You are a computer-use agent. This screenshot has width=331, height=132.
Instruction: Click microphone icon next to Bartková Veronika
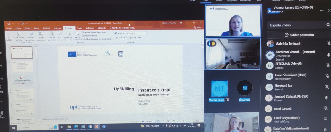pos(328,55)
